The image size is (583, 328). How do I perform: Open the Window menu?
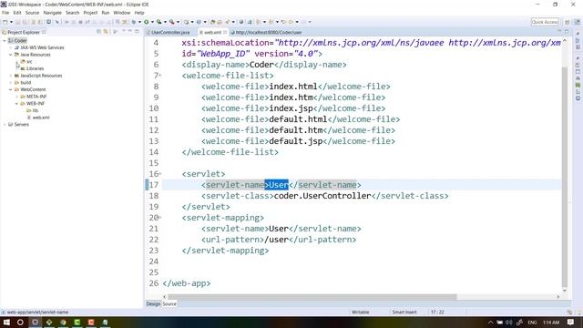tap(121, 13)
